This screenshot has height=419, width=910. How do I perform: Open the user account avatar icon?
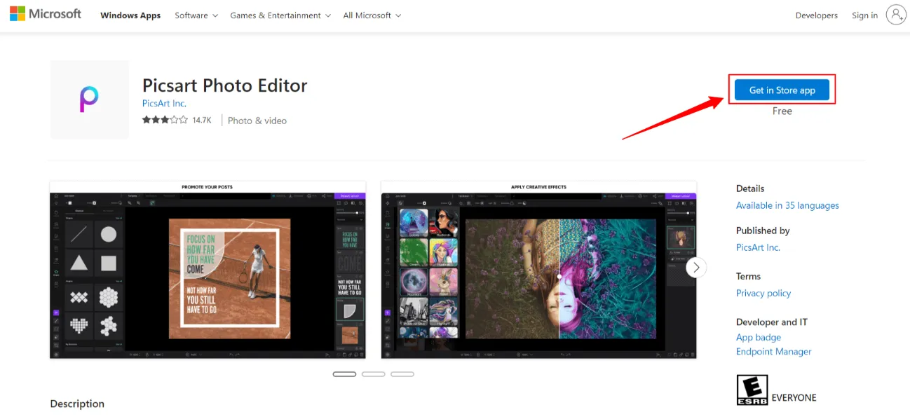pyautogui.click(x=896, y=15)
